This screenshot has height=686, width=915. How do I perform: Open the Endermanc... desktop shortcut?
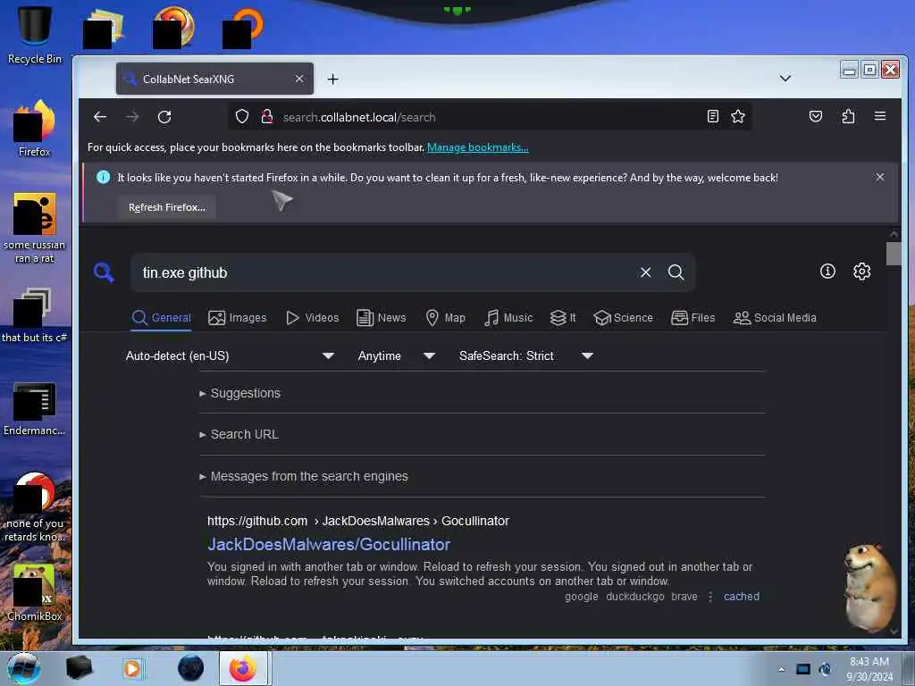pos(35,408)
